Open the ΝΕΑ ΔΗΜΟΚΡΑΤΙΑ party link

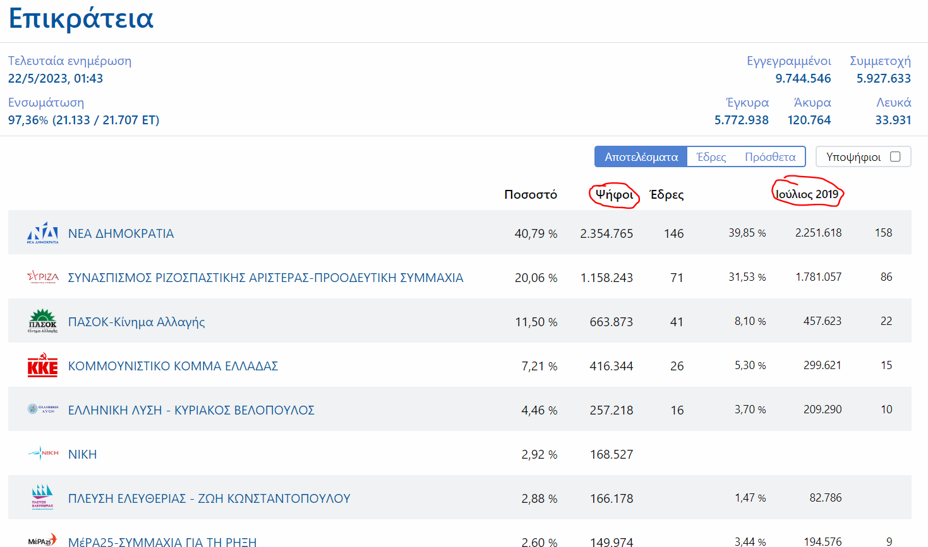pyautogui.click(x=121, y=233)
